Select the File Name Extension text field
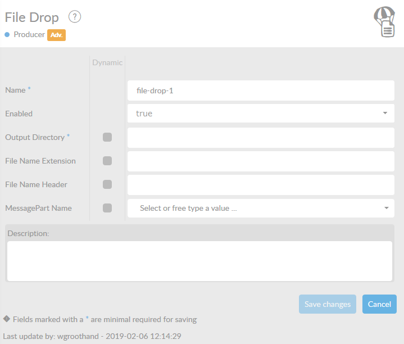Viewport: 404px width, 344px height. coord(261,161)
